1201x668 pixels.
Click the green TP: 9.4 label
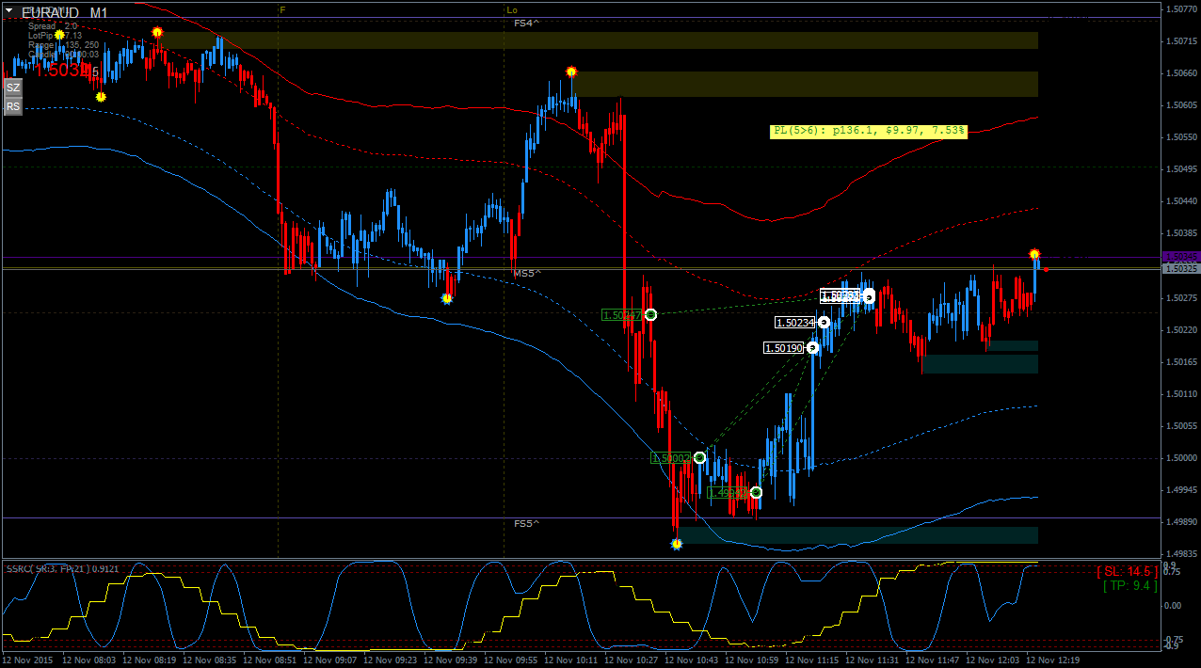[1130, 585]
